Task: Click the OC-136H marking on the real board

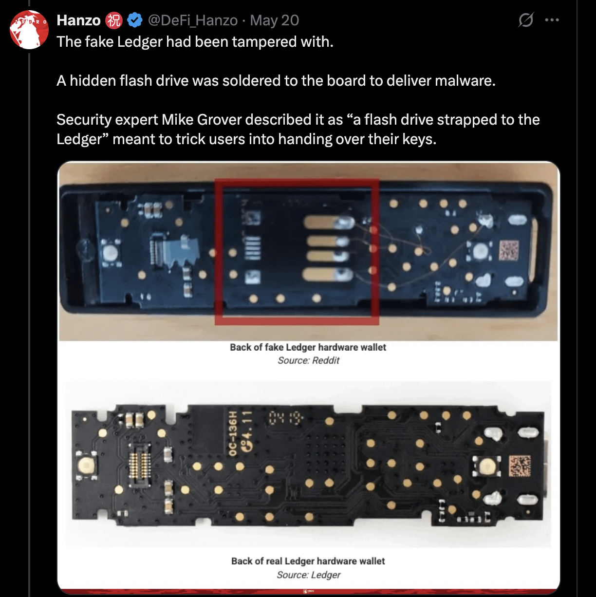Action: (233, 432)
